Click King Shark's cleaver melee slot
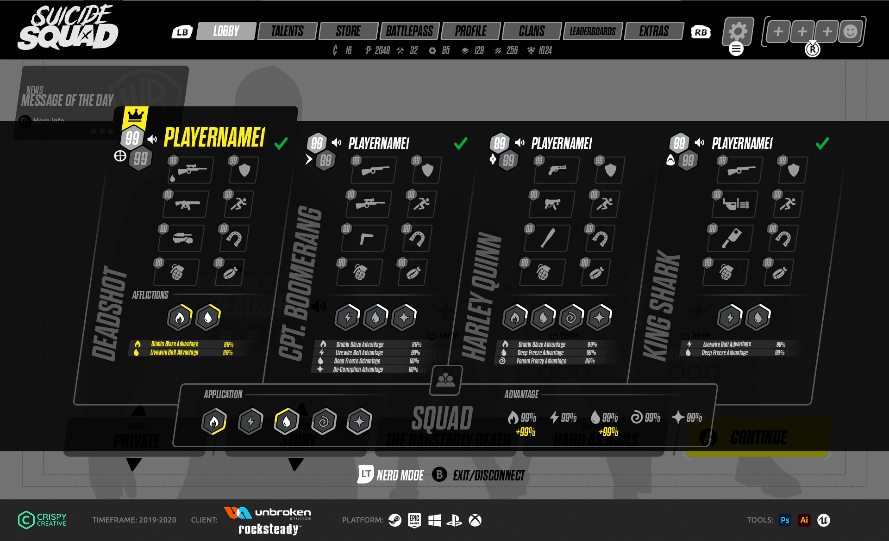889x541 pixels. [731, 239]
